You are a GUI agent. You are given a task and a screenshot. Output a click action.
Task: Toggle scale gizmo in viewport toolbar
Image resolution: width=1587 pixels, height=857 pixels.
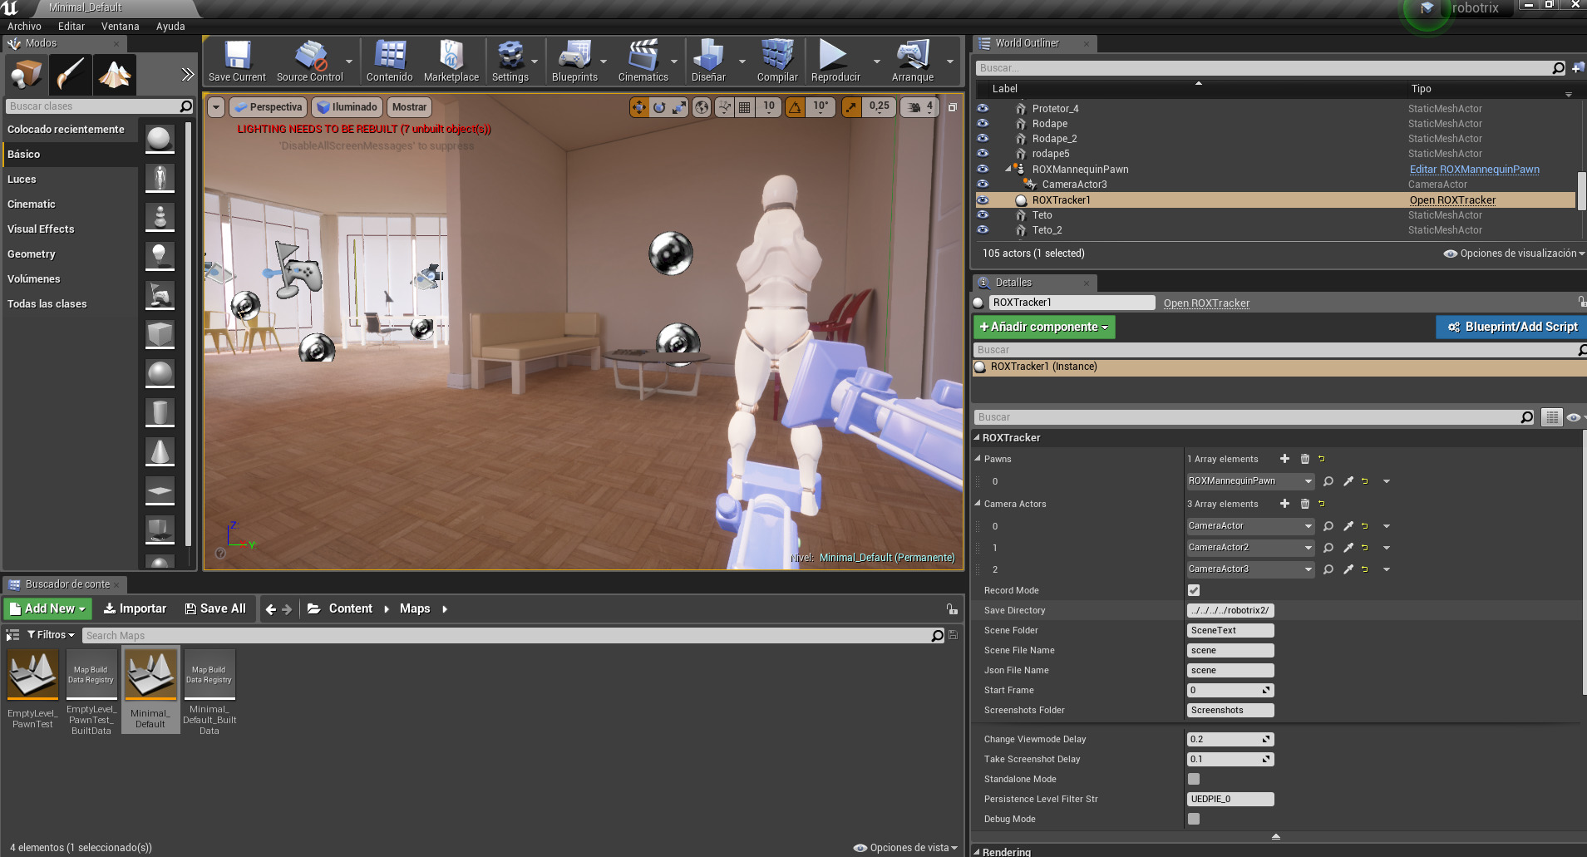click(x=679, y=107)
